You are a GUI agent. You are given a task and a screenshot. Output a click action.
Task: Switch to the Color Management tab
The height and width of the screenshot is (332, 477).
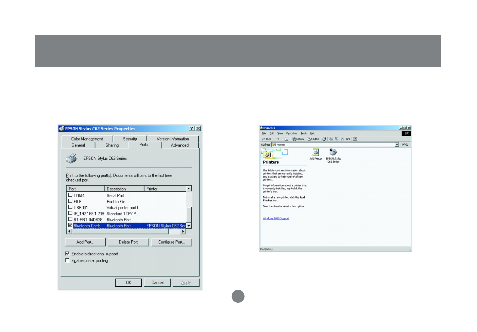click(x=87, y=139)
